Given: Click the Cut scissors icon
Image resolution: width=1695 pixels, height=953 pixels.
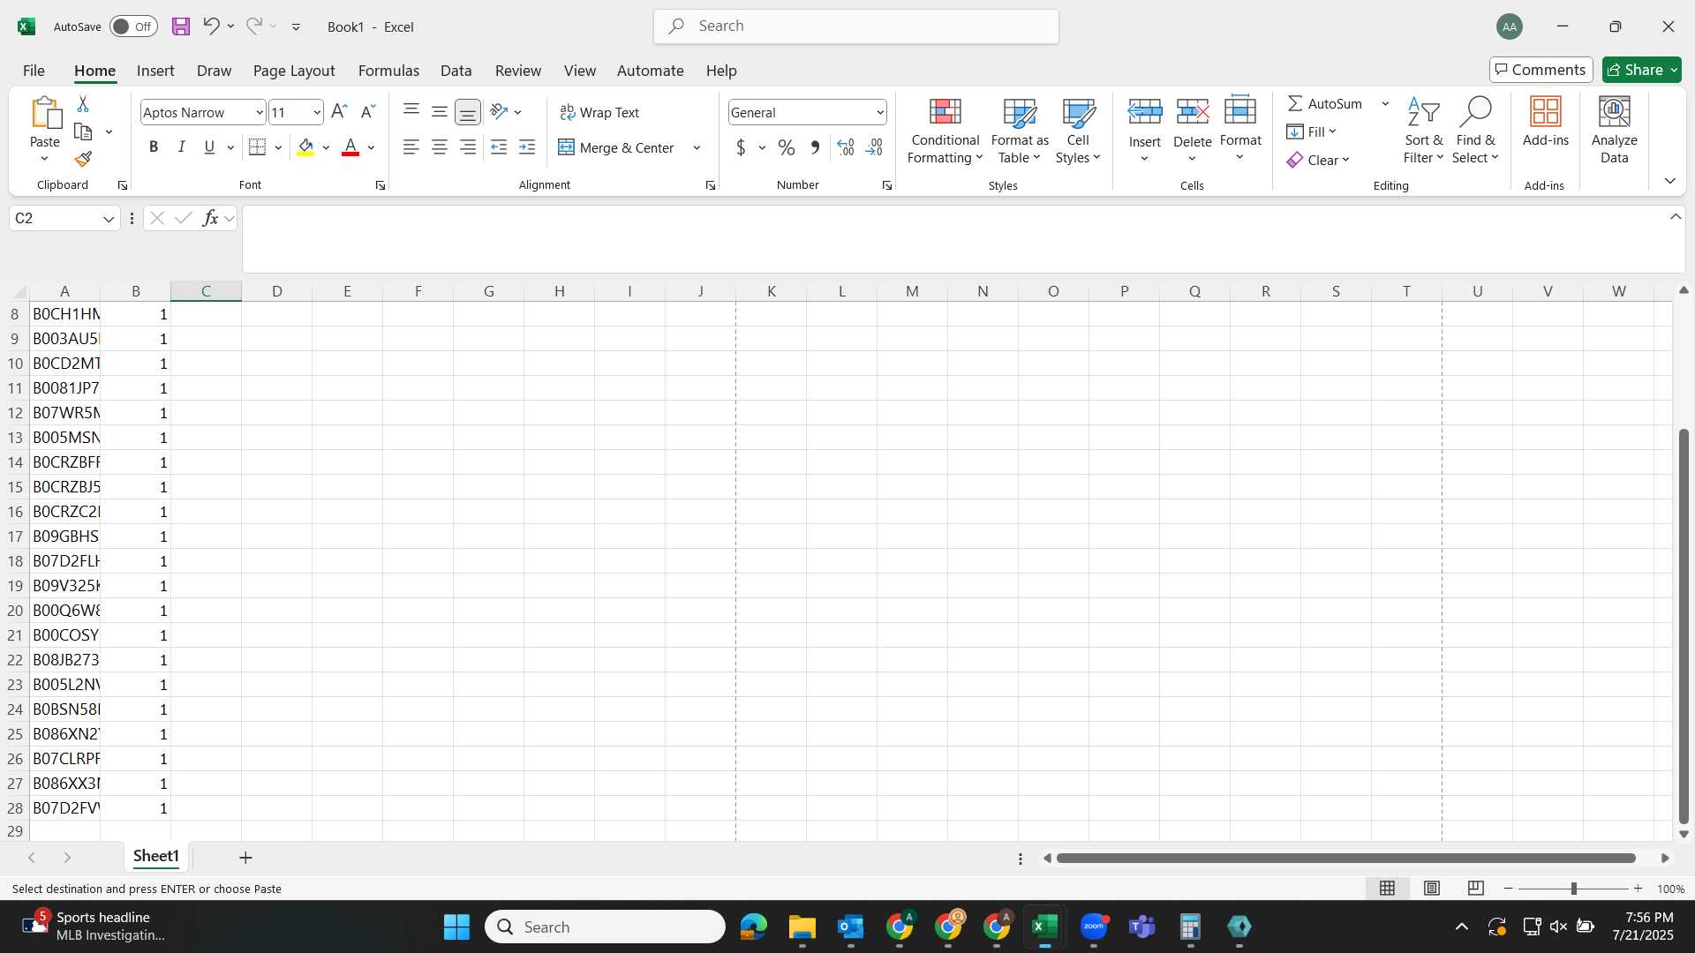Looking at the screenshot, I should (x=83, y=104).
